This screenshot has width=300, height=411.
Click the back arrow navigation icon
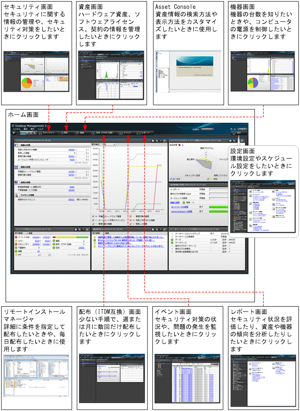coord(14,133)
